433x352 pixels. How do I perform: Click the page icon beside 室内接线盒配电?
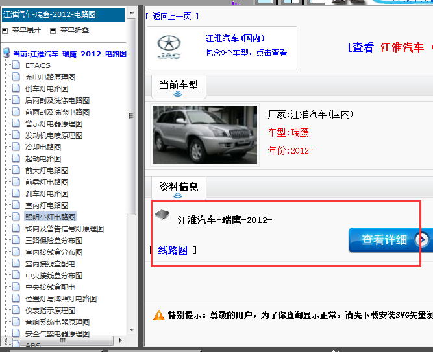pyautogui.click(x=16, y=263)
